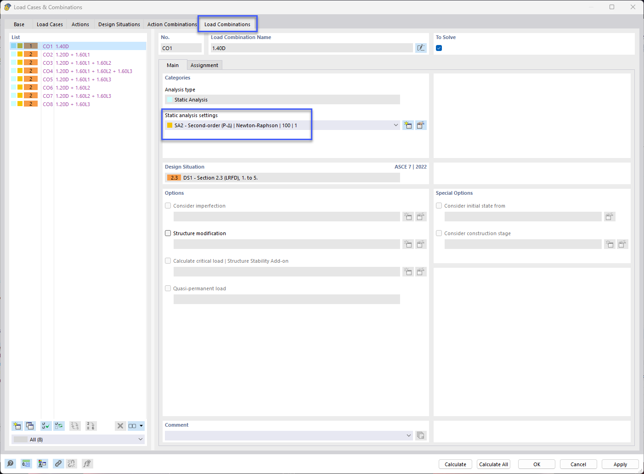
Task: Click the Load Combination Name field with 1.40D
Action: click(311, 48)
